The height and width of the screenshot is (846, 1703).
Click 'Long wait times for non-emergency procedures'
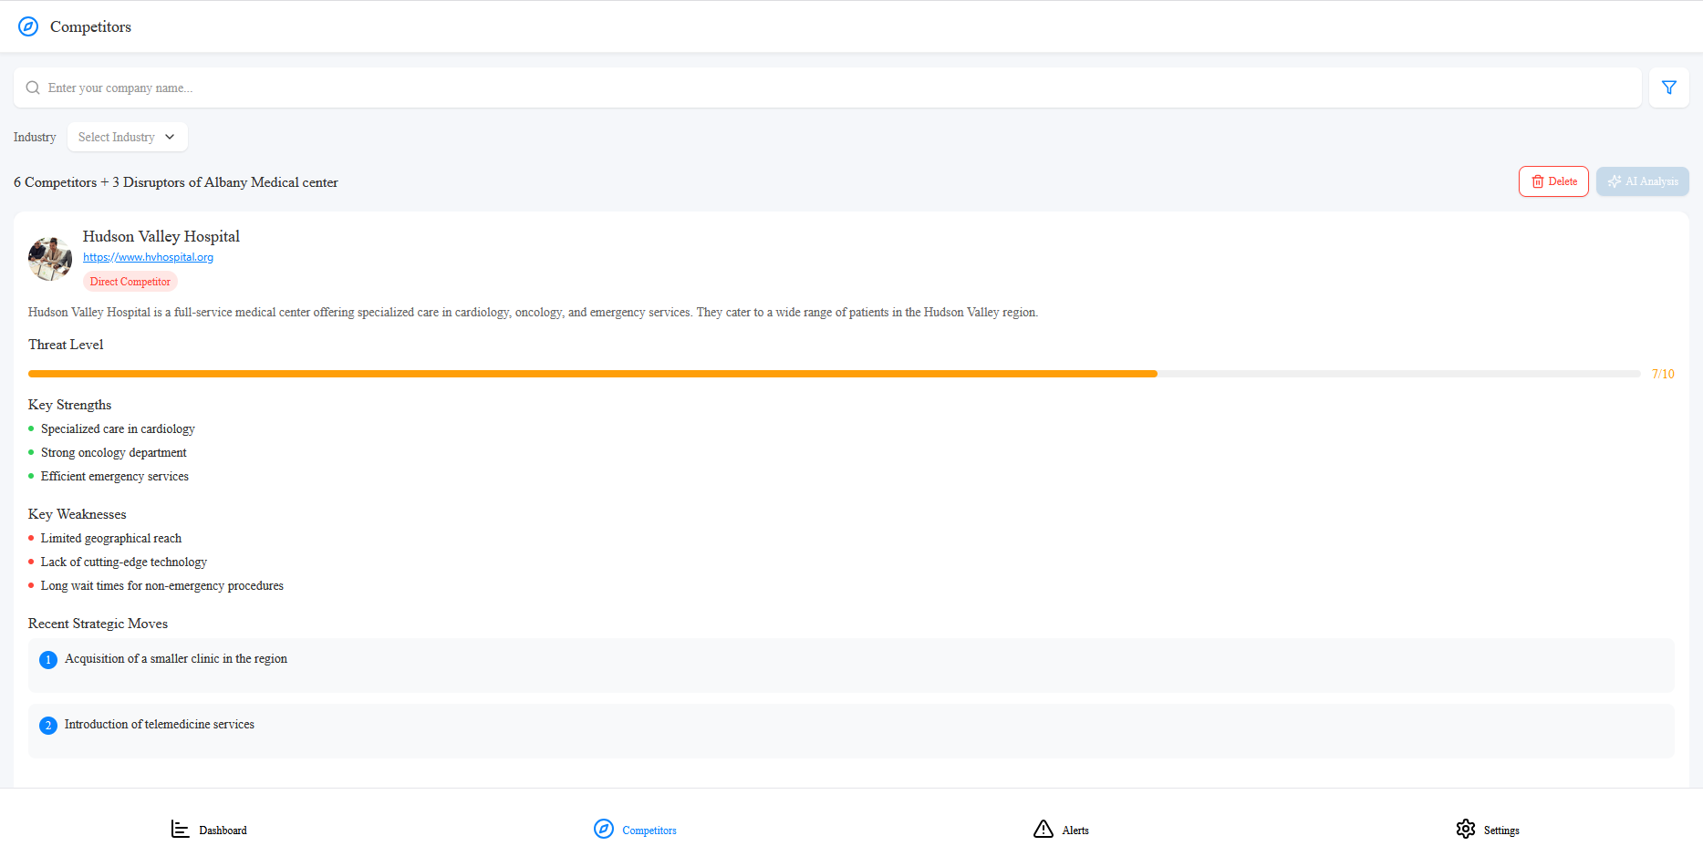pyautogui.click(x=162, y=585)
